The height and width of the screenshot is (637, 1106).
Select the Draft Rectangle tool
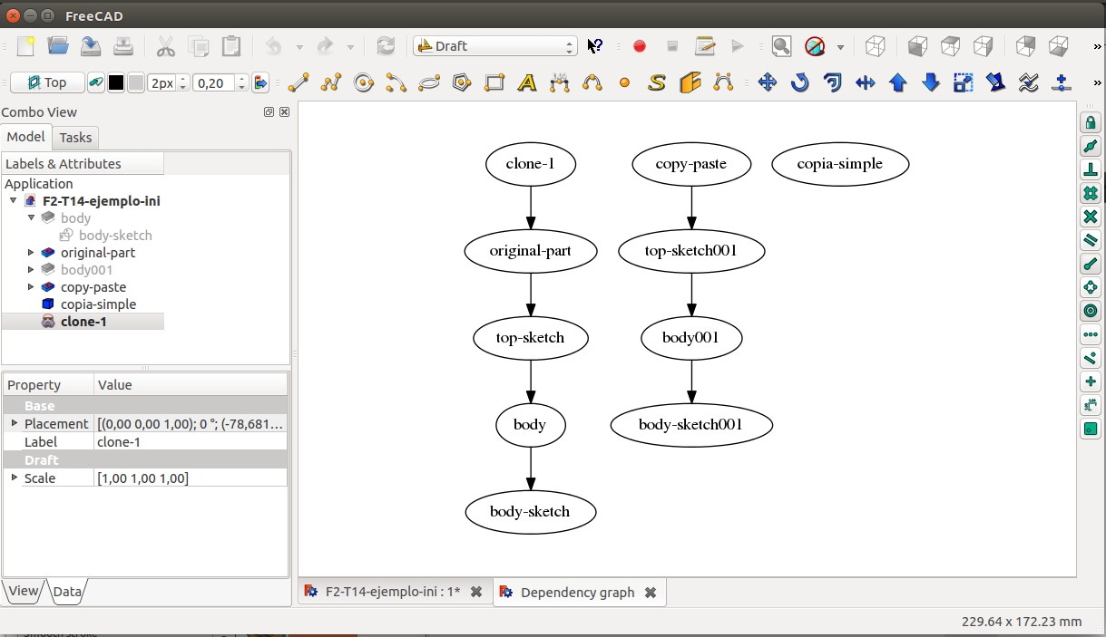point(494,82)
